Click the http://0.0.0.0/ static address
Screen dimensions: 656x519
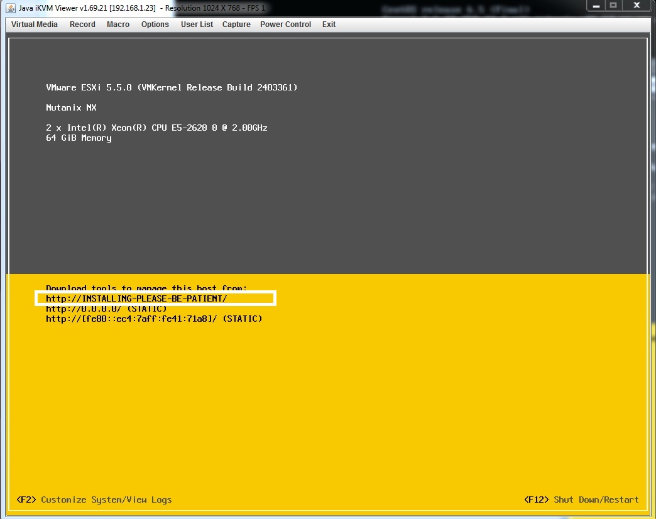[x=107, y=309]
